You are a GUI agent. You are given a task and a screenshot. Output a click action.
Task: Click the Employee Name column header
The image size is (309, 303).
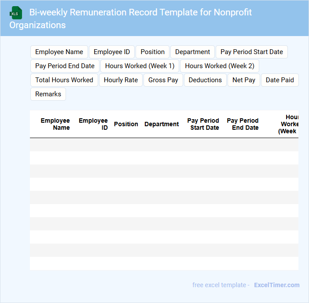click(55, 124)
